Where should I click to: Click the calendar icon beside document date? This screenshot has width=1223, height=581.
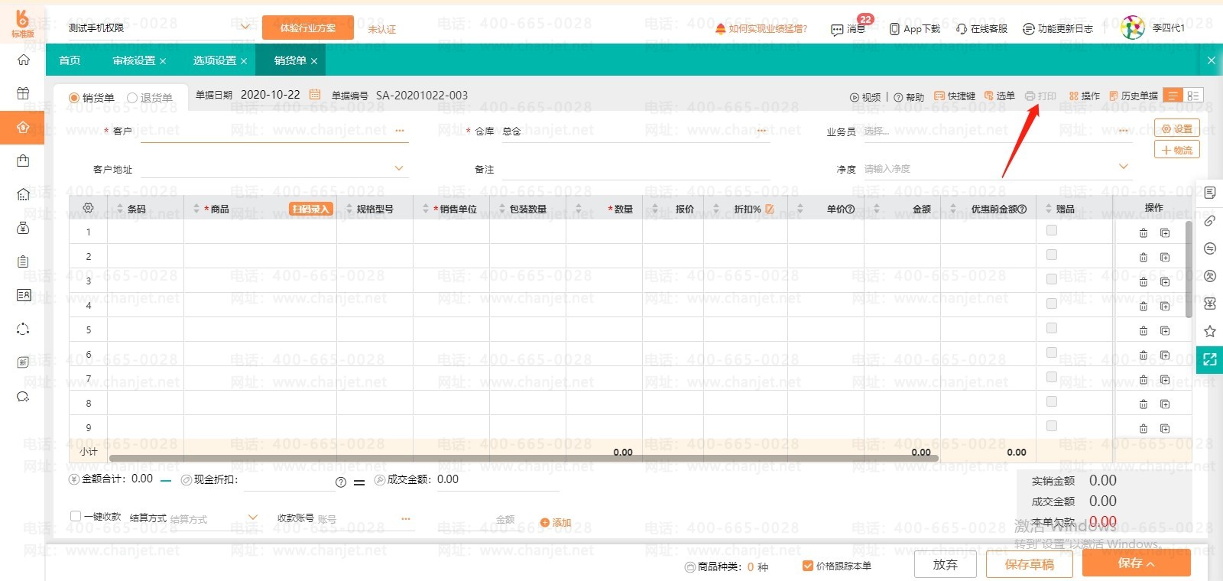pos(315,95)
